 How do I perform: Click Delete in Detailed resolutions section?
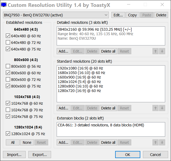pos(92,51)
